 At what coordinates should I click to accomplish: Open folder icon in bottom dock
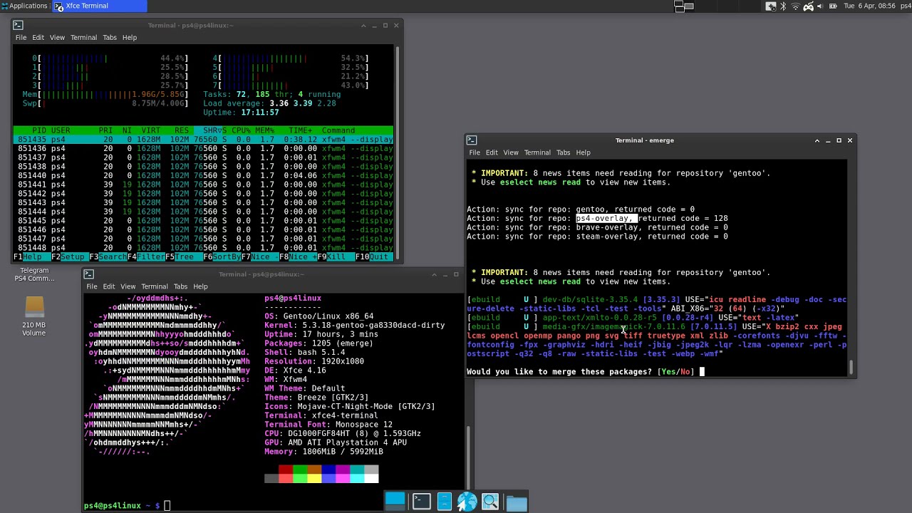(517, 502)
